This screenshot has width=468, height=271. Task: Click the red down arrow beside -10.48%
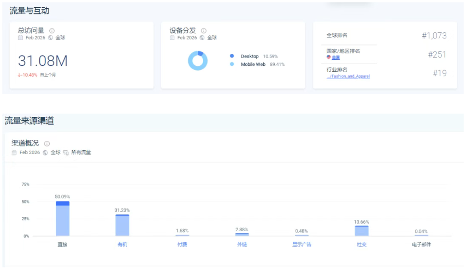tap(19, 75)
